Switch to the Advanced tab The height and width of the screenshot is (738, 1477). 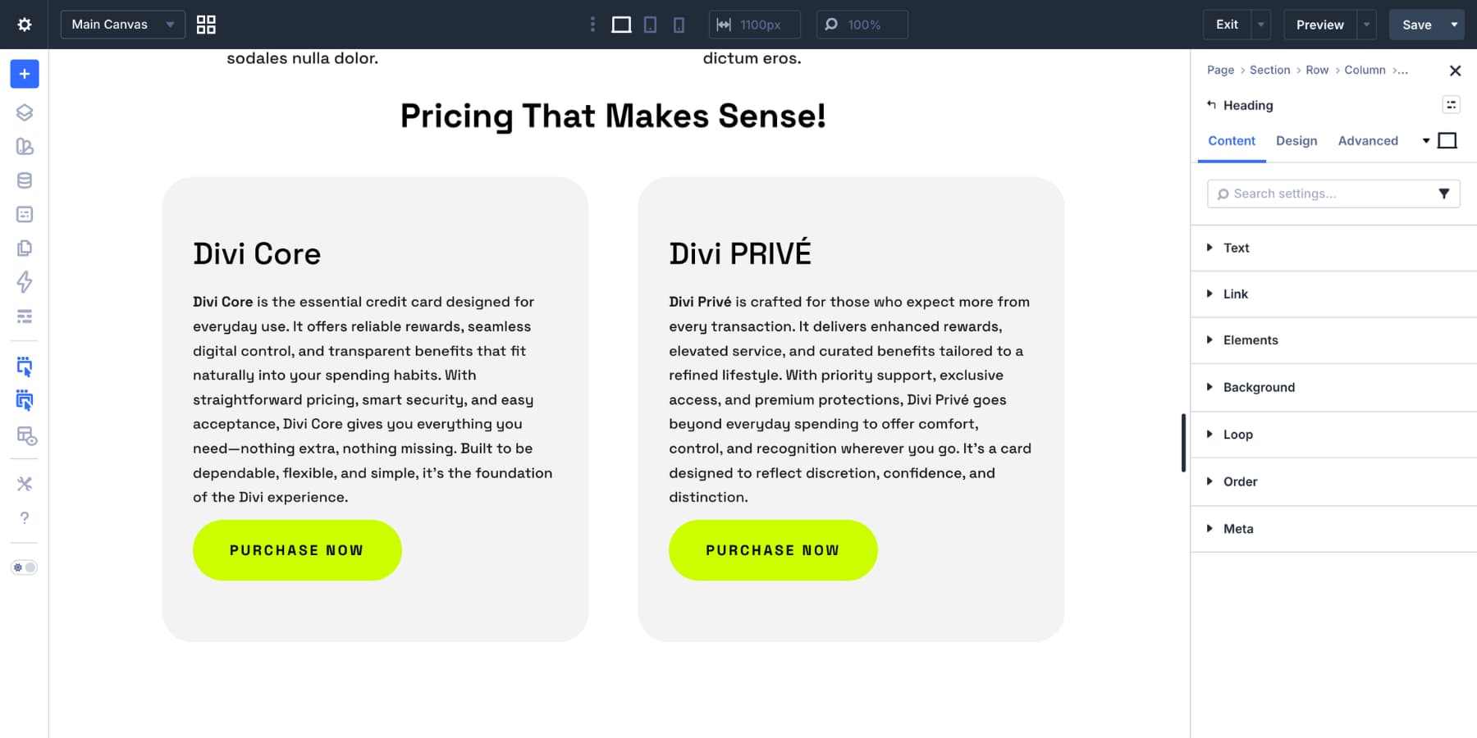pyautogui.click(x=1367, y=141)
